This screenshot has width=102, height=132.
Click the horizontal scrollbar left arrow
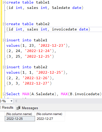pos(16,101)
